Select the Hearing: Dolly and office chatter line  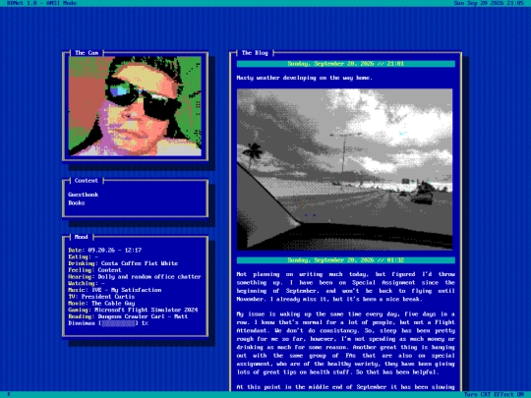pyautogui.click(x=135, y=277)
